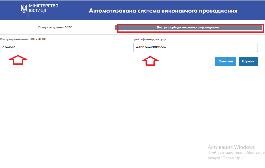Click the red arrow under access identifier field
The image size is (265, 168).
click(150, 61)
